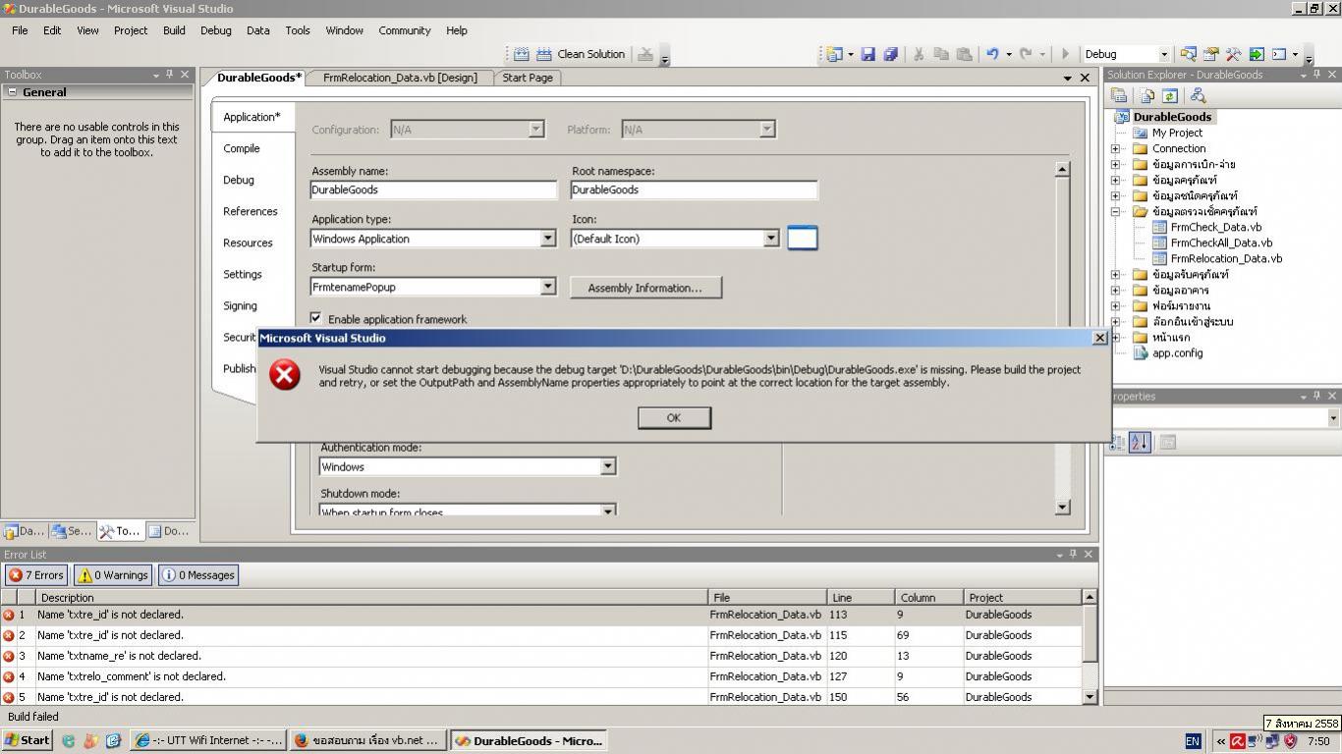Click Properties icon in Solution Explorer toolbar
Screen dimensions: 1342x754
coord(1119,95)
